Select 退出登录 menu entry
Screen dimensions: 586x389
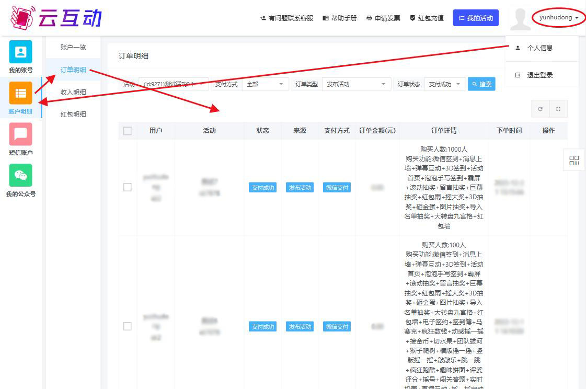(x=542, y=75)
